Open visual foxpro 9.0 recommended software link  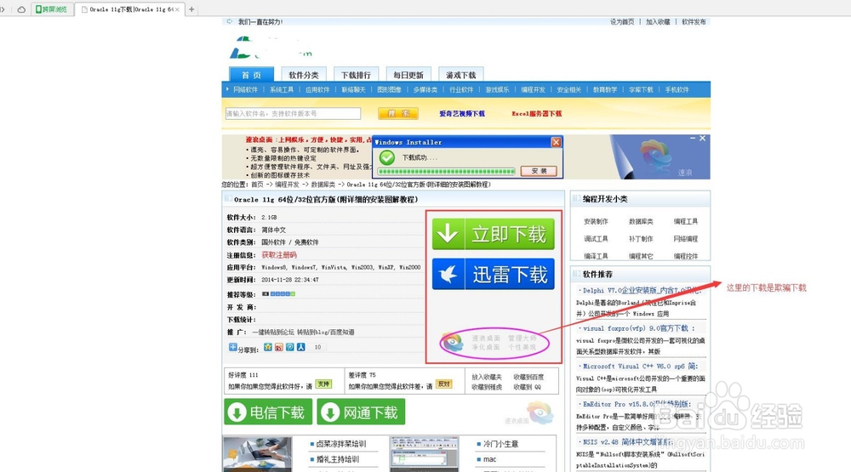coord(639,328)
